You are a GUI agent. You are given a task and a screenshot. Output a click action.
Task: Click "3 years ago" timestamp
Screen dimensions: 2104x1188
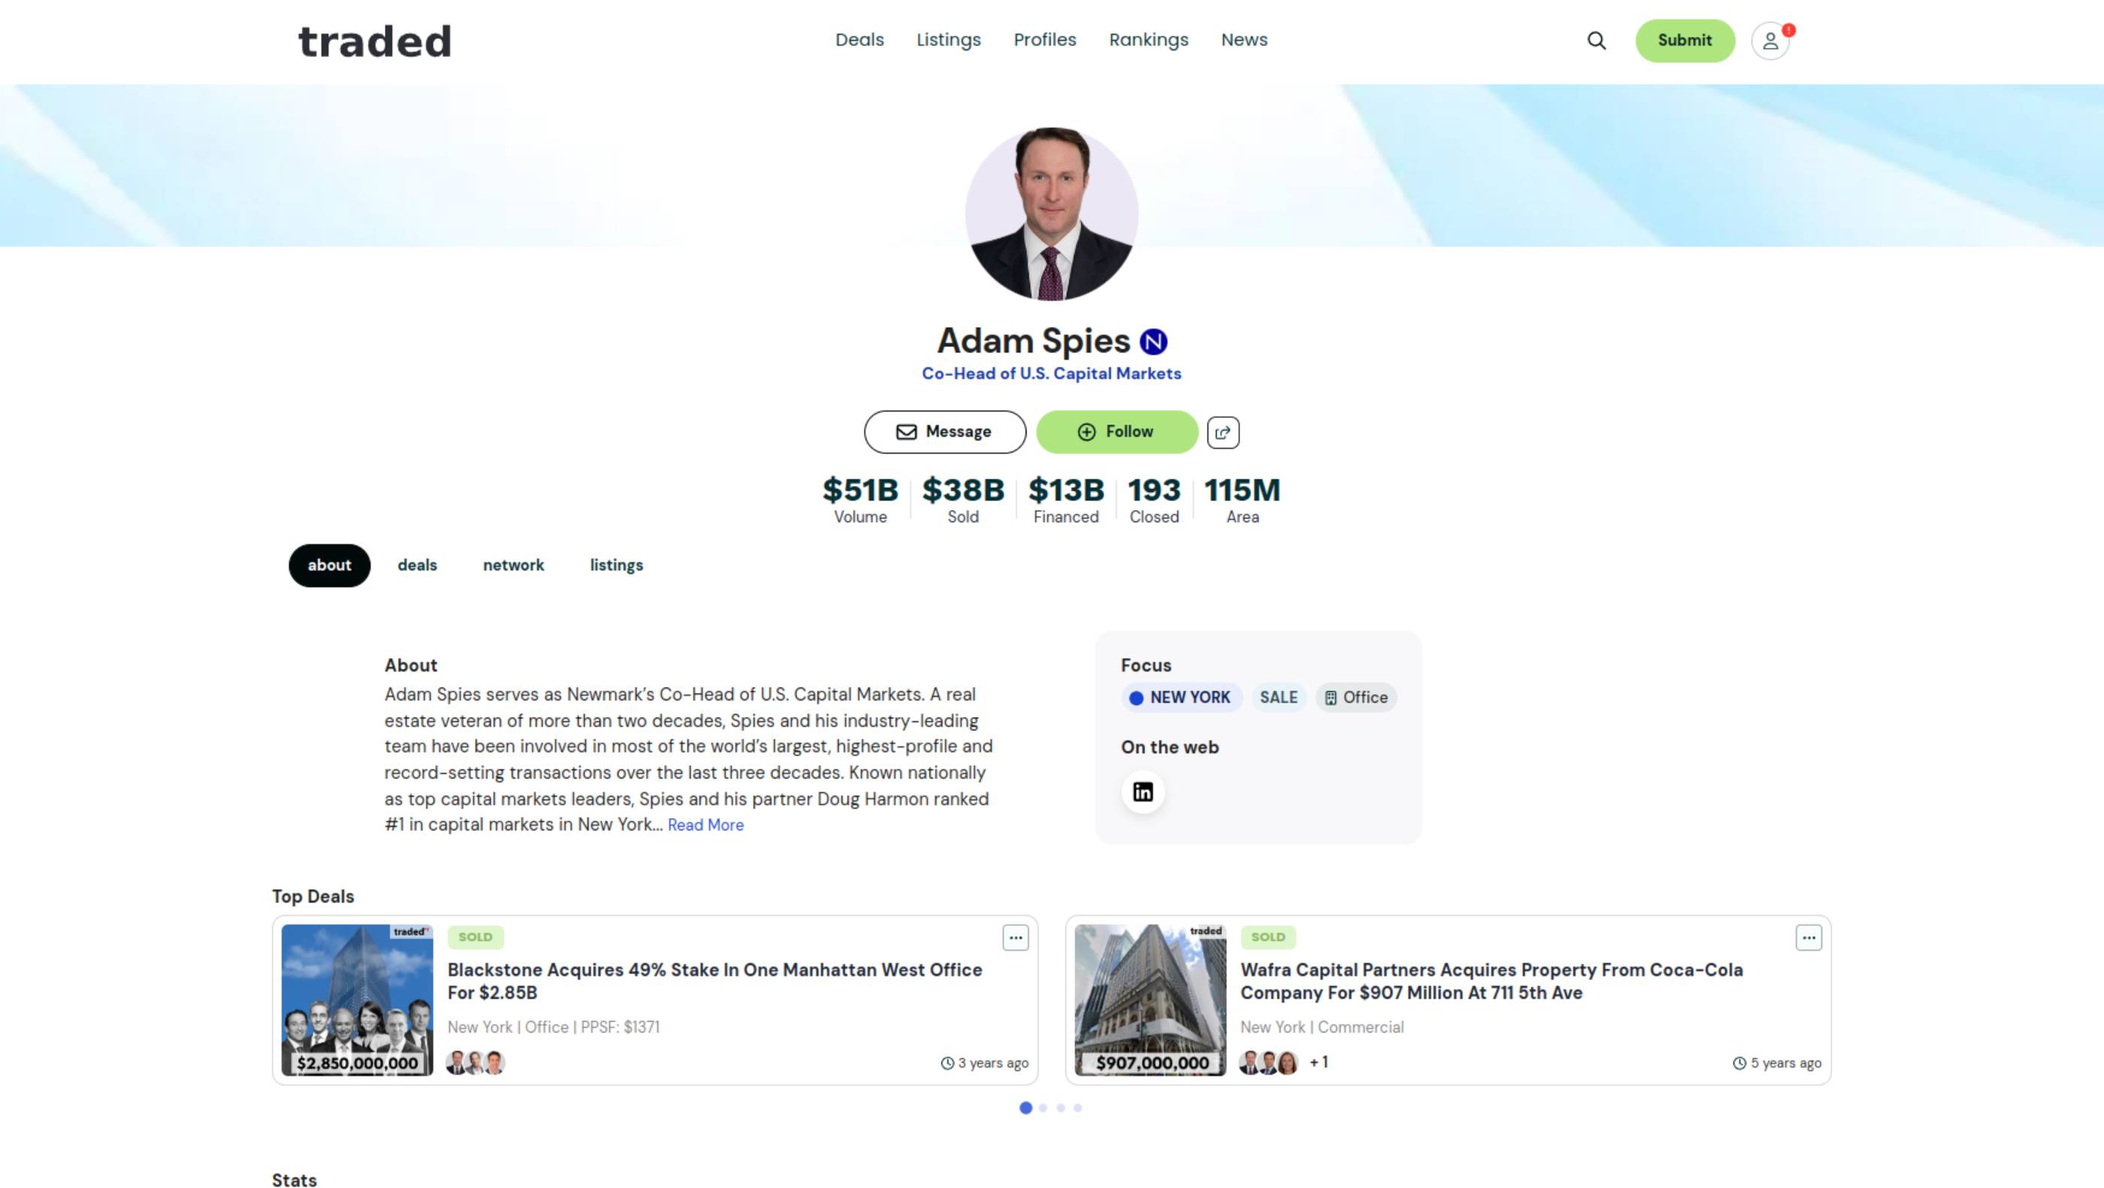[x=984, y=1063]
